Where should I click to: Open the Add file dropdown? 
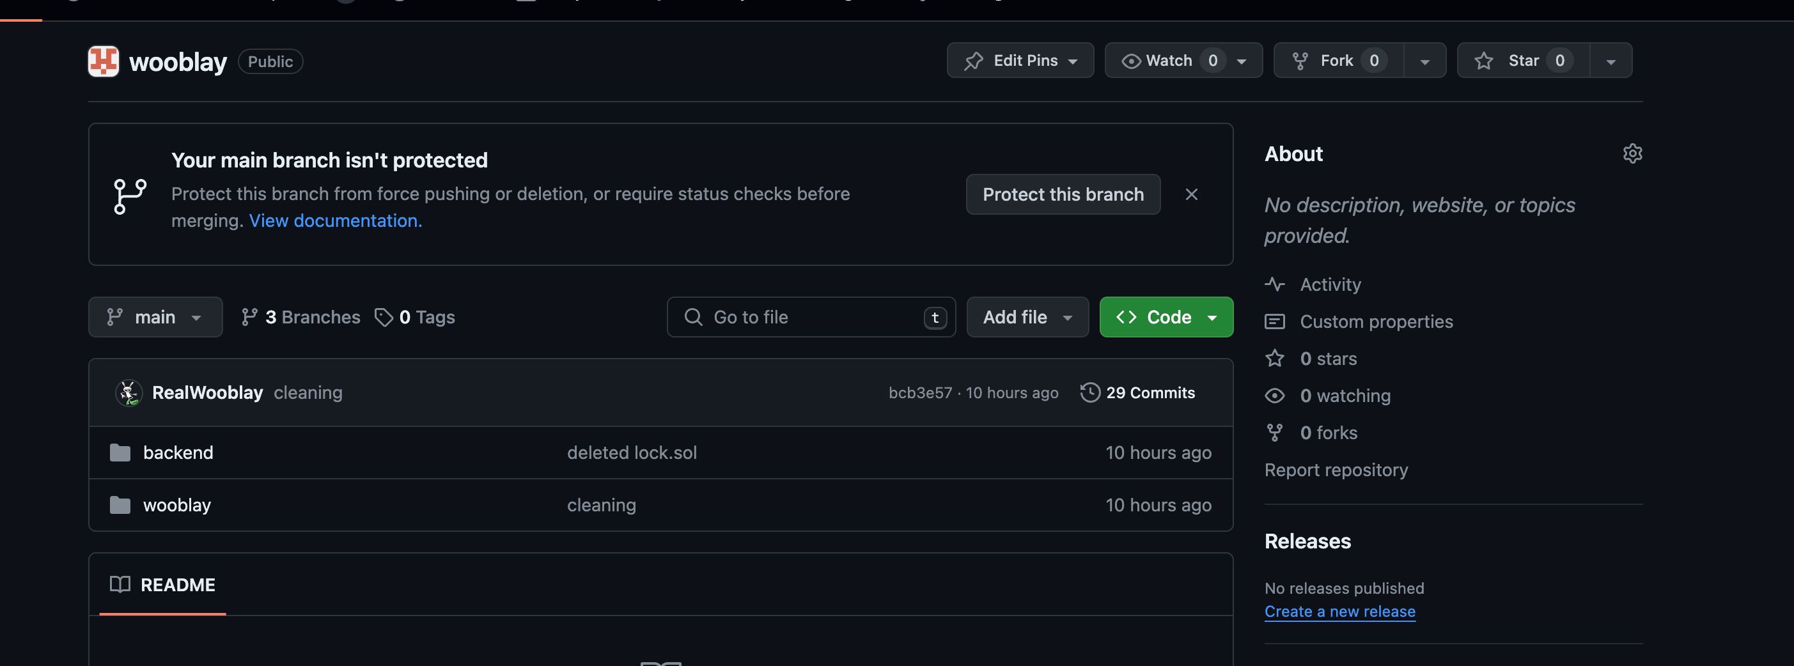point(1027,318)
